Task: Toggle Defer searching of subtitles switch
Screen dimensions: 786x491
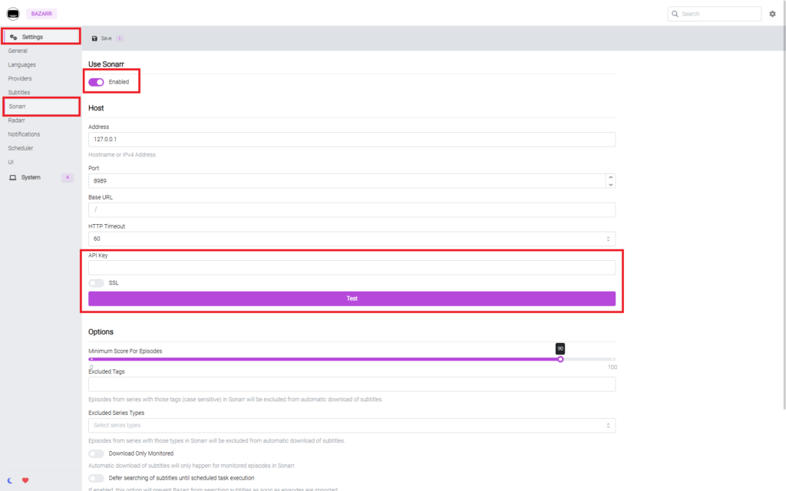Action: [x=96, y=479]
